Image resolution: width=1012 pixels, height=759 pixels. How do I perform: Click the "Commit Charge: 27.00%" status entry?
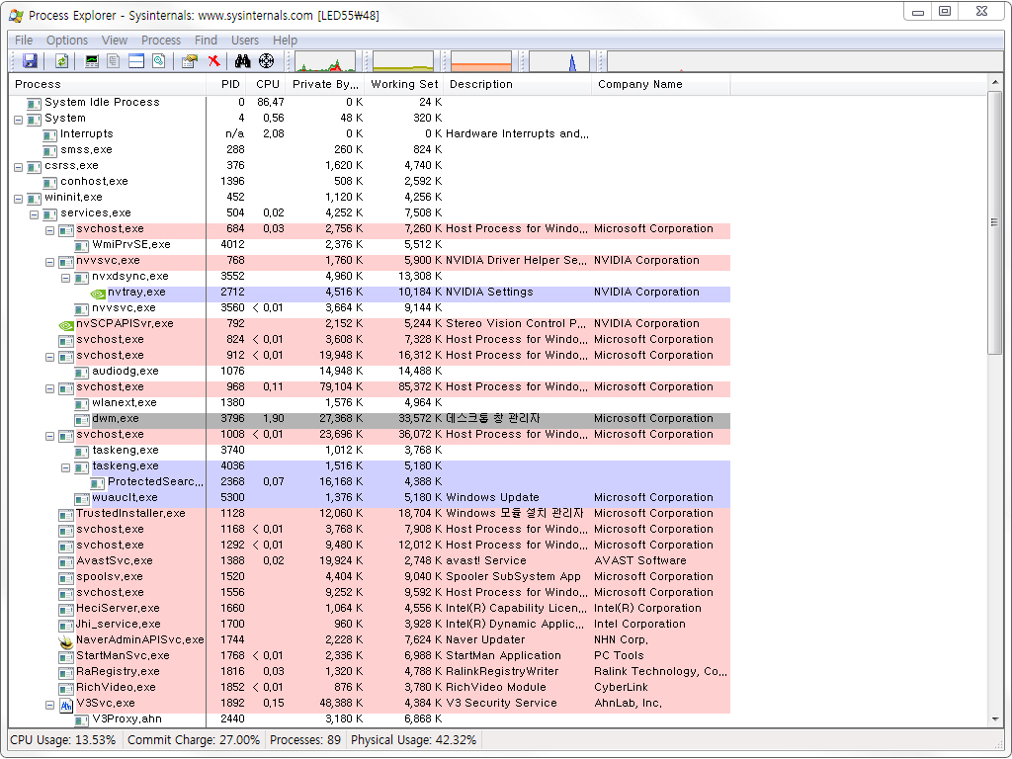tap(194, 740)
